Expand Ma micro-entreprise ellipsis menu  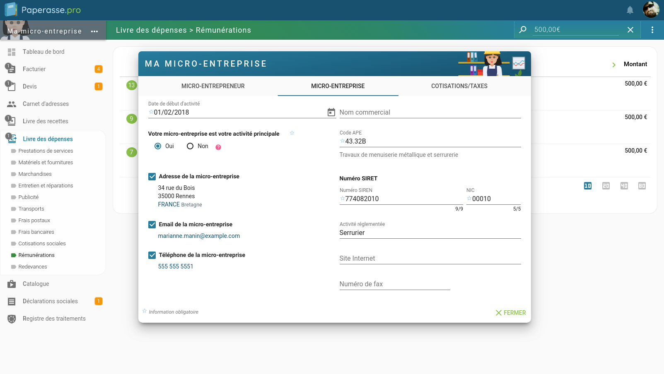click(94, 31)
